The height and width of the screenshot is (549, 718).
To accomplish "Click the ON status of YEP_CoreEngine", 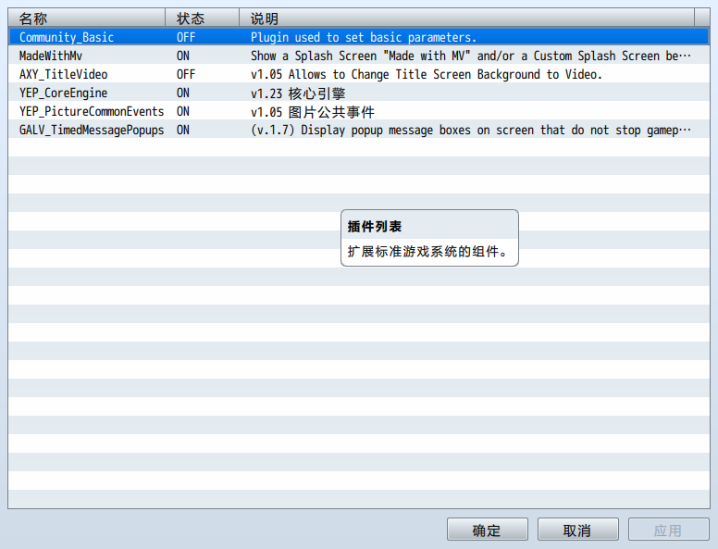I will [182, 93].
